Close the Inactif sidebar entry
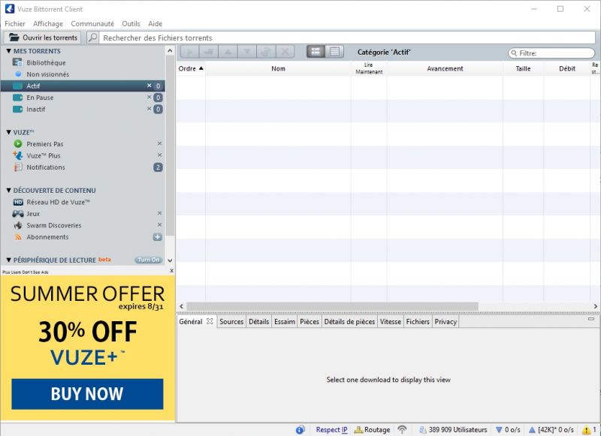601x436 pixels. pyautogui.click(x=149, y=109)
